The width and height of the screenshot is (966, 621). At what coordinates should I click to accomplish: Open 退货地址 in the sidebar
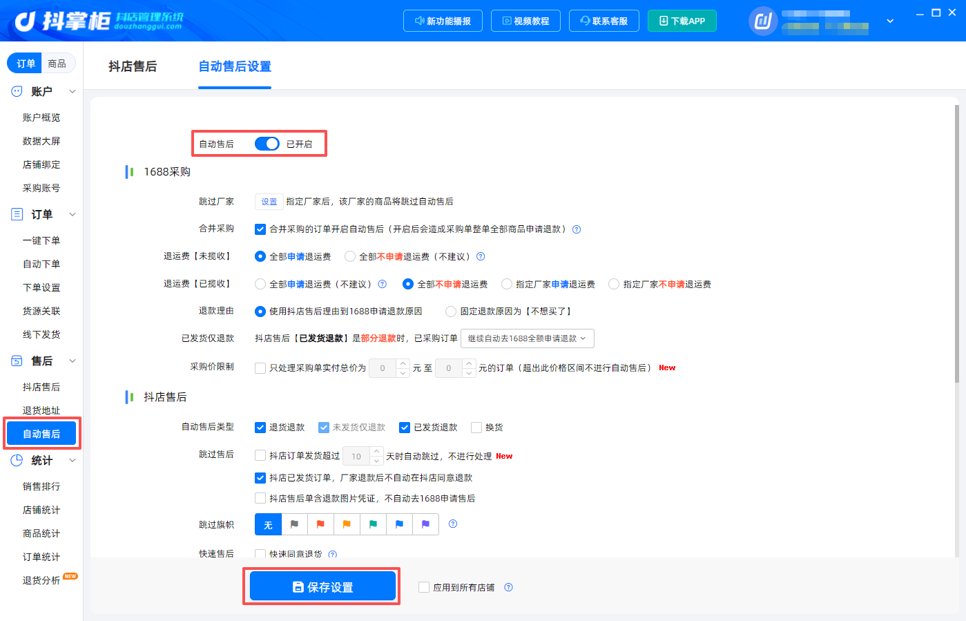point(41,410)
